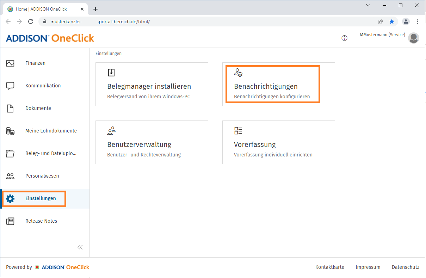Click the 'Benachrichtigungen konfigurieren' description text

pos(272,97)
